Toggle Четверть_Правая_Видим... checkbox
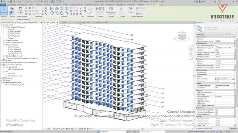The image size is (238, 133). click(216, 110)
